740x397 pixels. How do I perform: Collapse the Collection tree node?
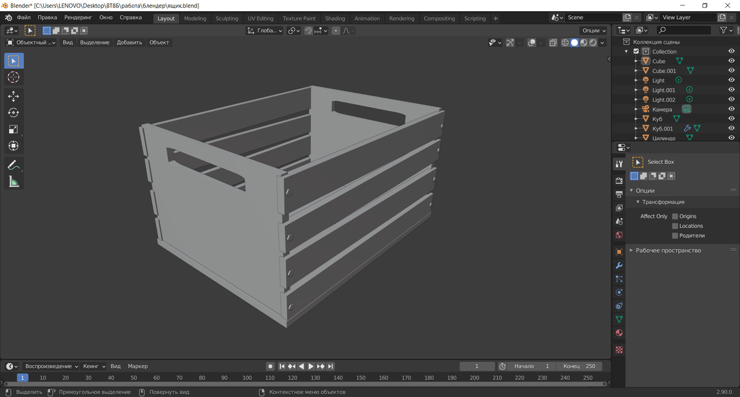[x=627, y=51]
